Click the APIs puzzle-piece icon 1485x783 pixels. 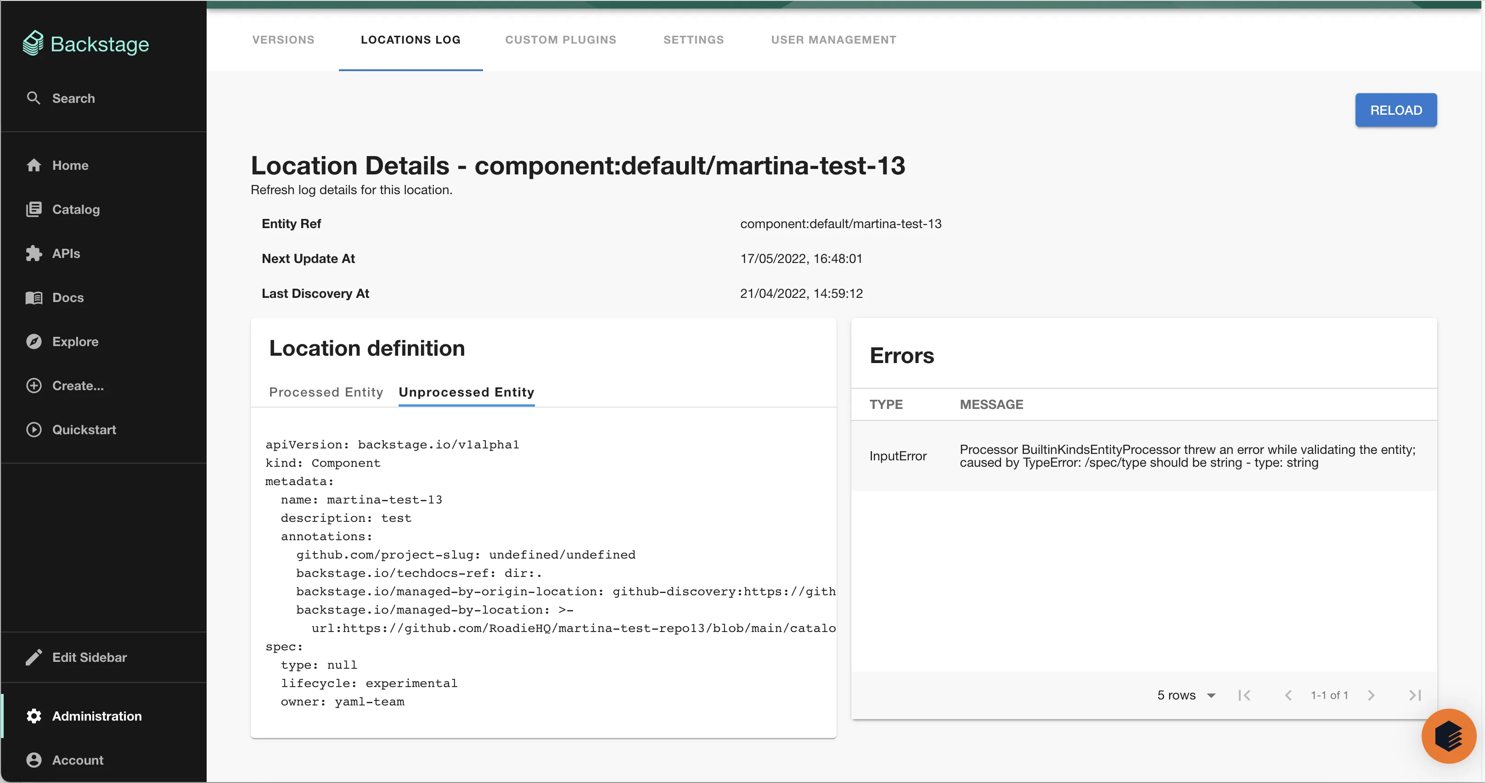[x=34, y=253]
